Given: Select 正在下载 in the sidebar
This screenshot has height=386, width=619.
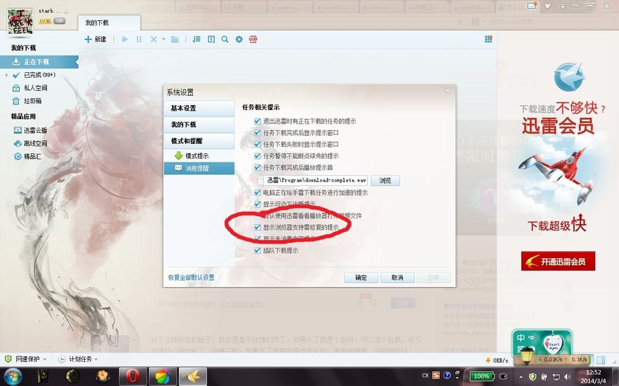Looking at the screenshot, I should 39,62.
